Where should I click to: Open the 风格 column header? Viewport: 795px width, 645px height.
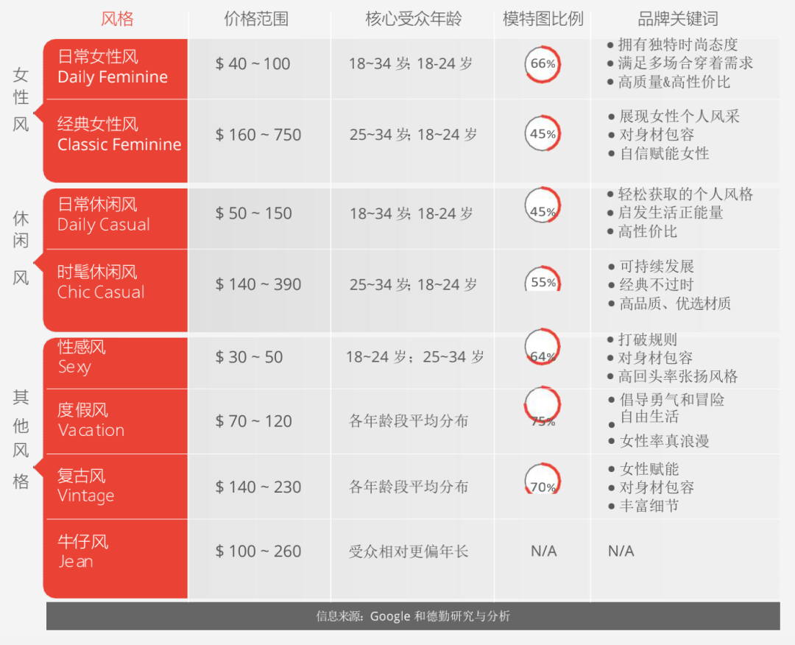pos(116,18)
